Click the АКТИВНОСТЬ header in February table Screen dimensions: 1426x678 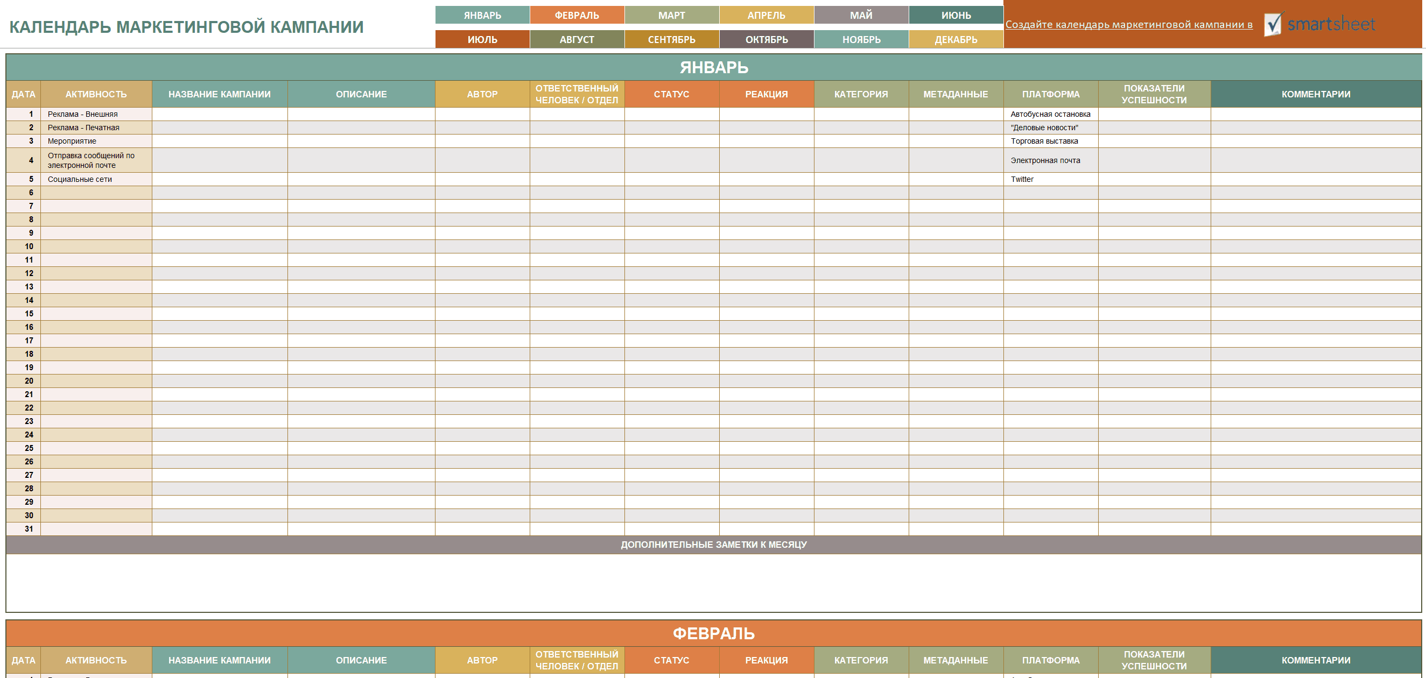click(x=96, y=660)
